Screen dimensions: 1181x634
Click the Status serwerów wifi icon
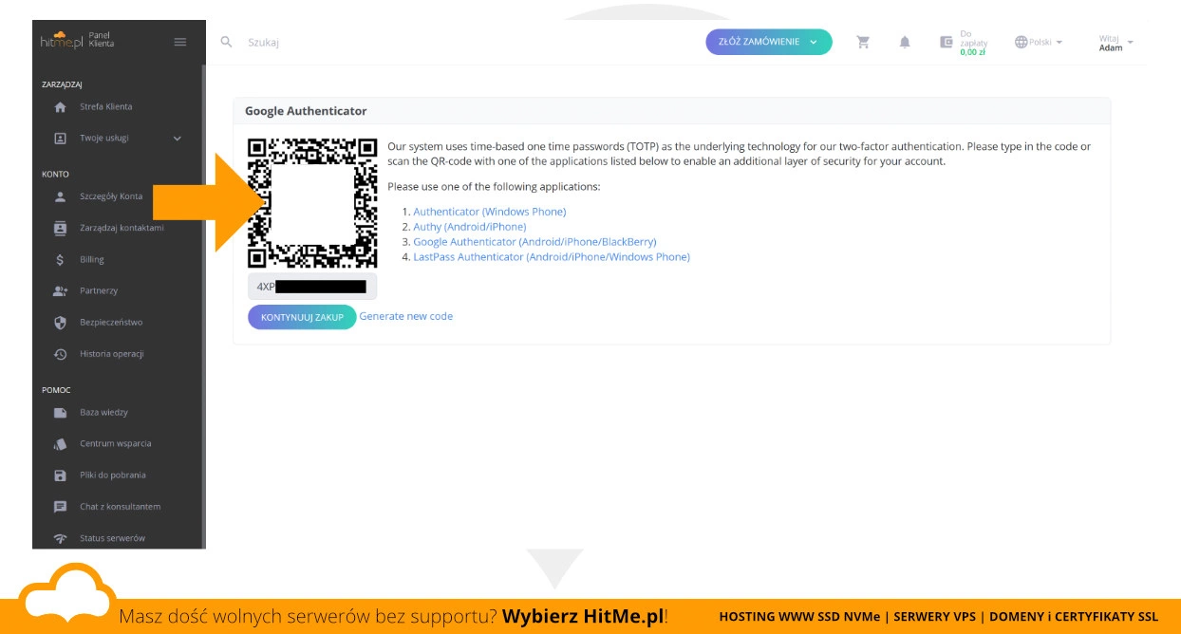coord(61,538)
